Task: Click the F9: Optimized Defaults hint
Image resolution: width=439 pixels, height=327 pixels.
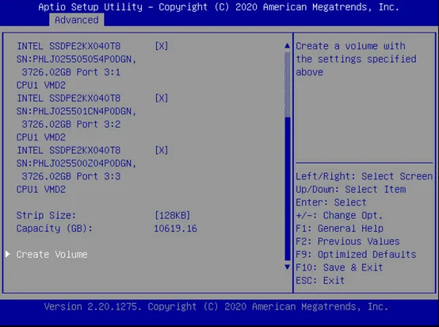Action: (356, 254)
